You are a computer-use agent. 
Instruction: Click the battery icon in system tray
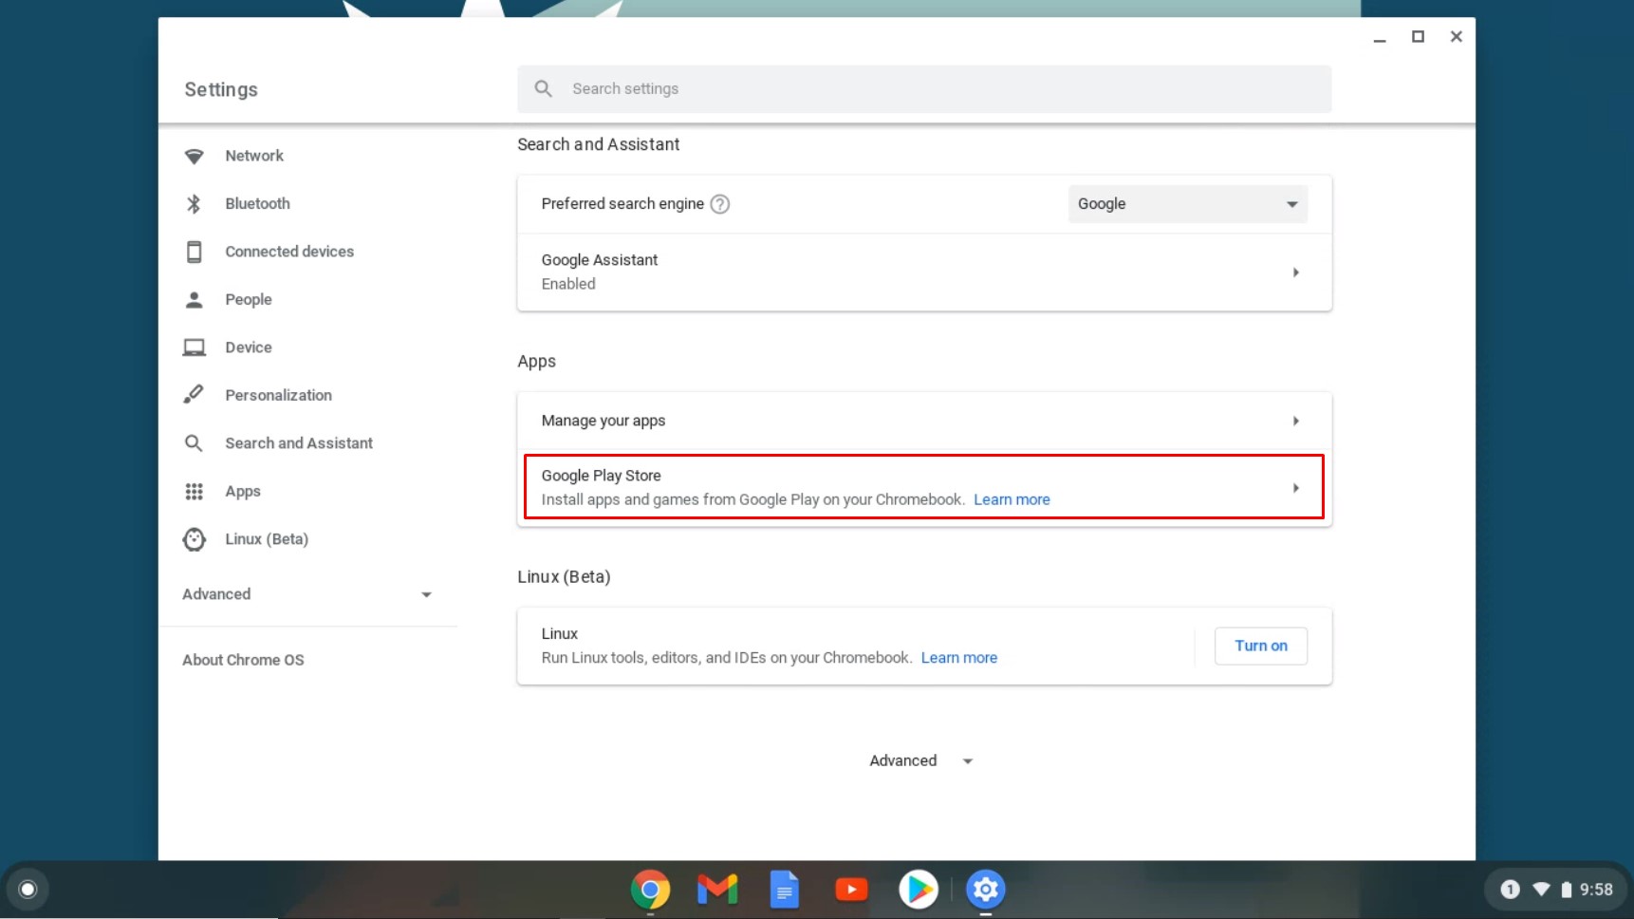click(x=1567, y=890)
